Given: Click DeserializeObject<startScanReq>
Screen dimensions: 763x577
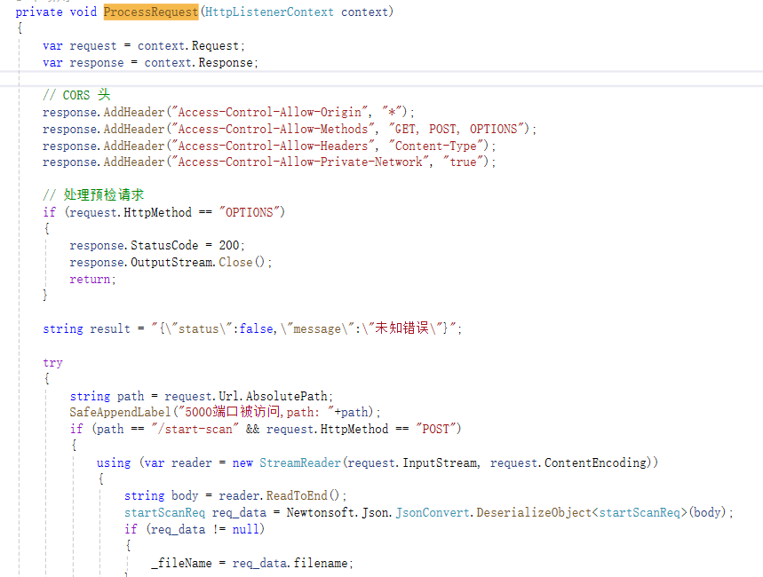Looking at the screenshot, I should [582, 513].
